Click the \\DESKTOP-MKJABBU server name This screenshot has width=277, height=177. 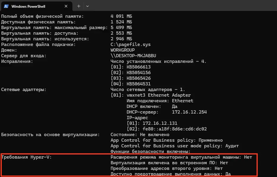point(133,56)
